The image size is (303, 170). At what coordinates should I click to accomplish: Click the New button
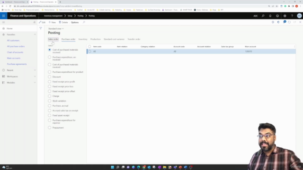(x=52, y=22)
